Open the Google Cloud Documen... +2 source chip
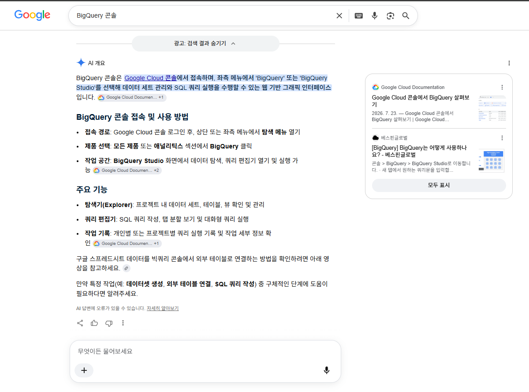Viewport: 529px width, 392px height. (127, 170)
